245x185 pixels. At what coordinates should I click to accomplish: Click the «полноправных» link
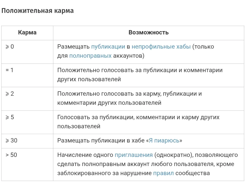point(90,56)
